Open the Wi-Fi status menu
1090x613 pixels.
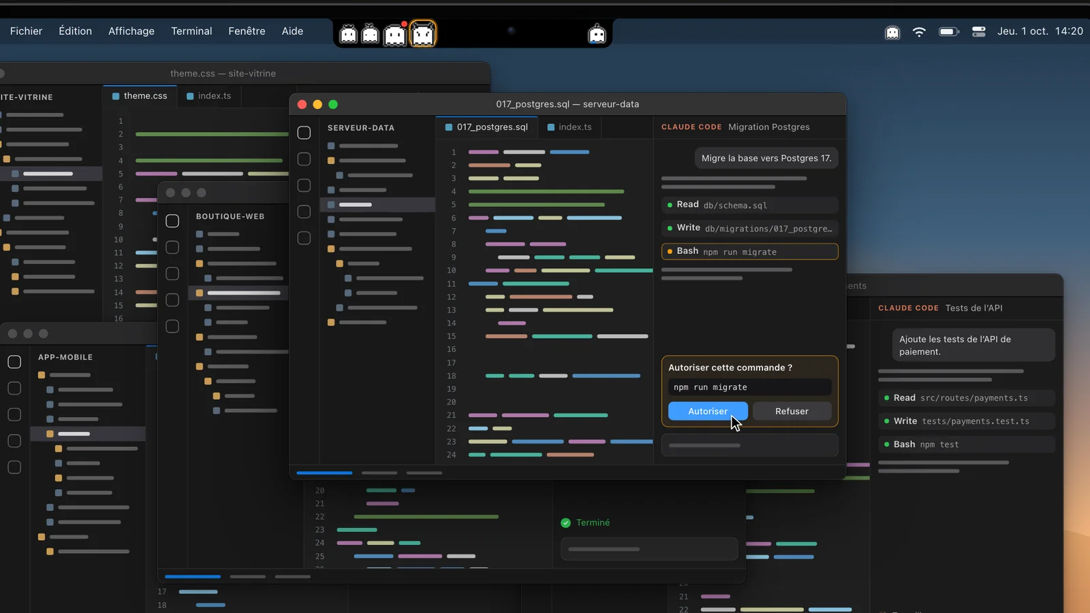point(919,31)
